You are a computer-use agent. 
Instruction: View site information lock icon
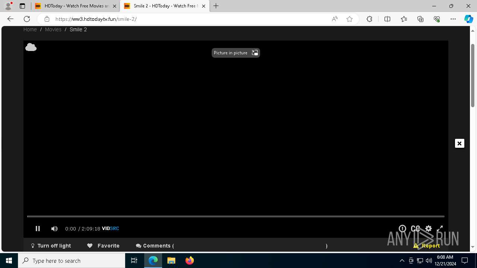[47, 19]
